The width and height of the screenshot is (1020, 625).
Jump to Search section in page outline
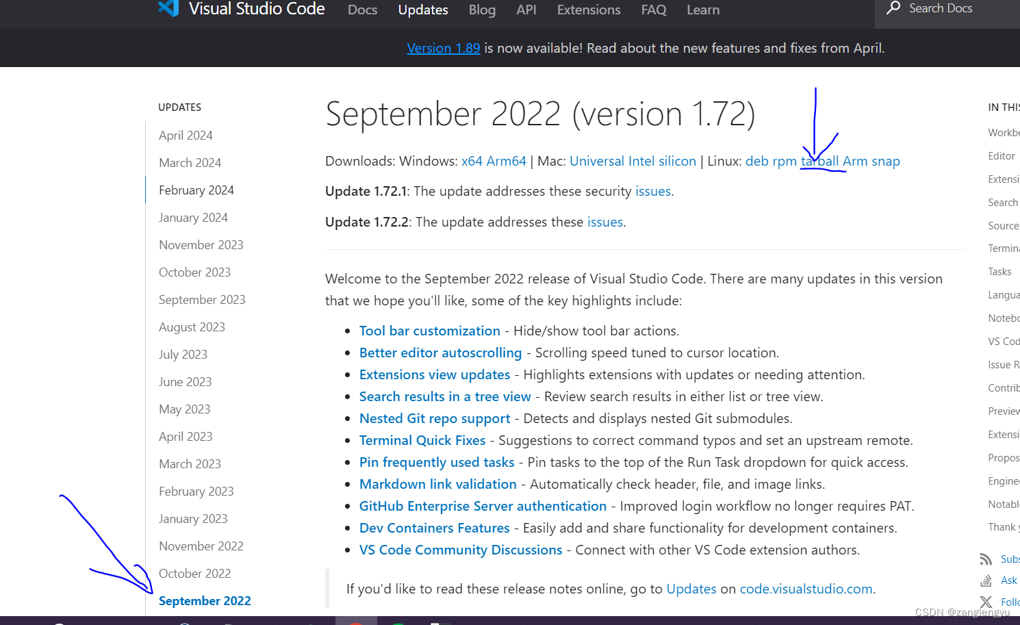[1003, 203]
